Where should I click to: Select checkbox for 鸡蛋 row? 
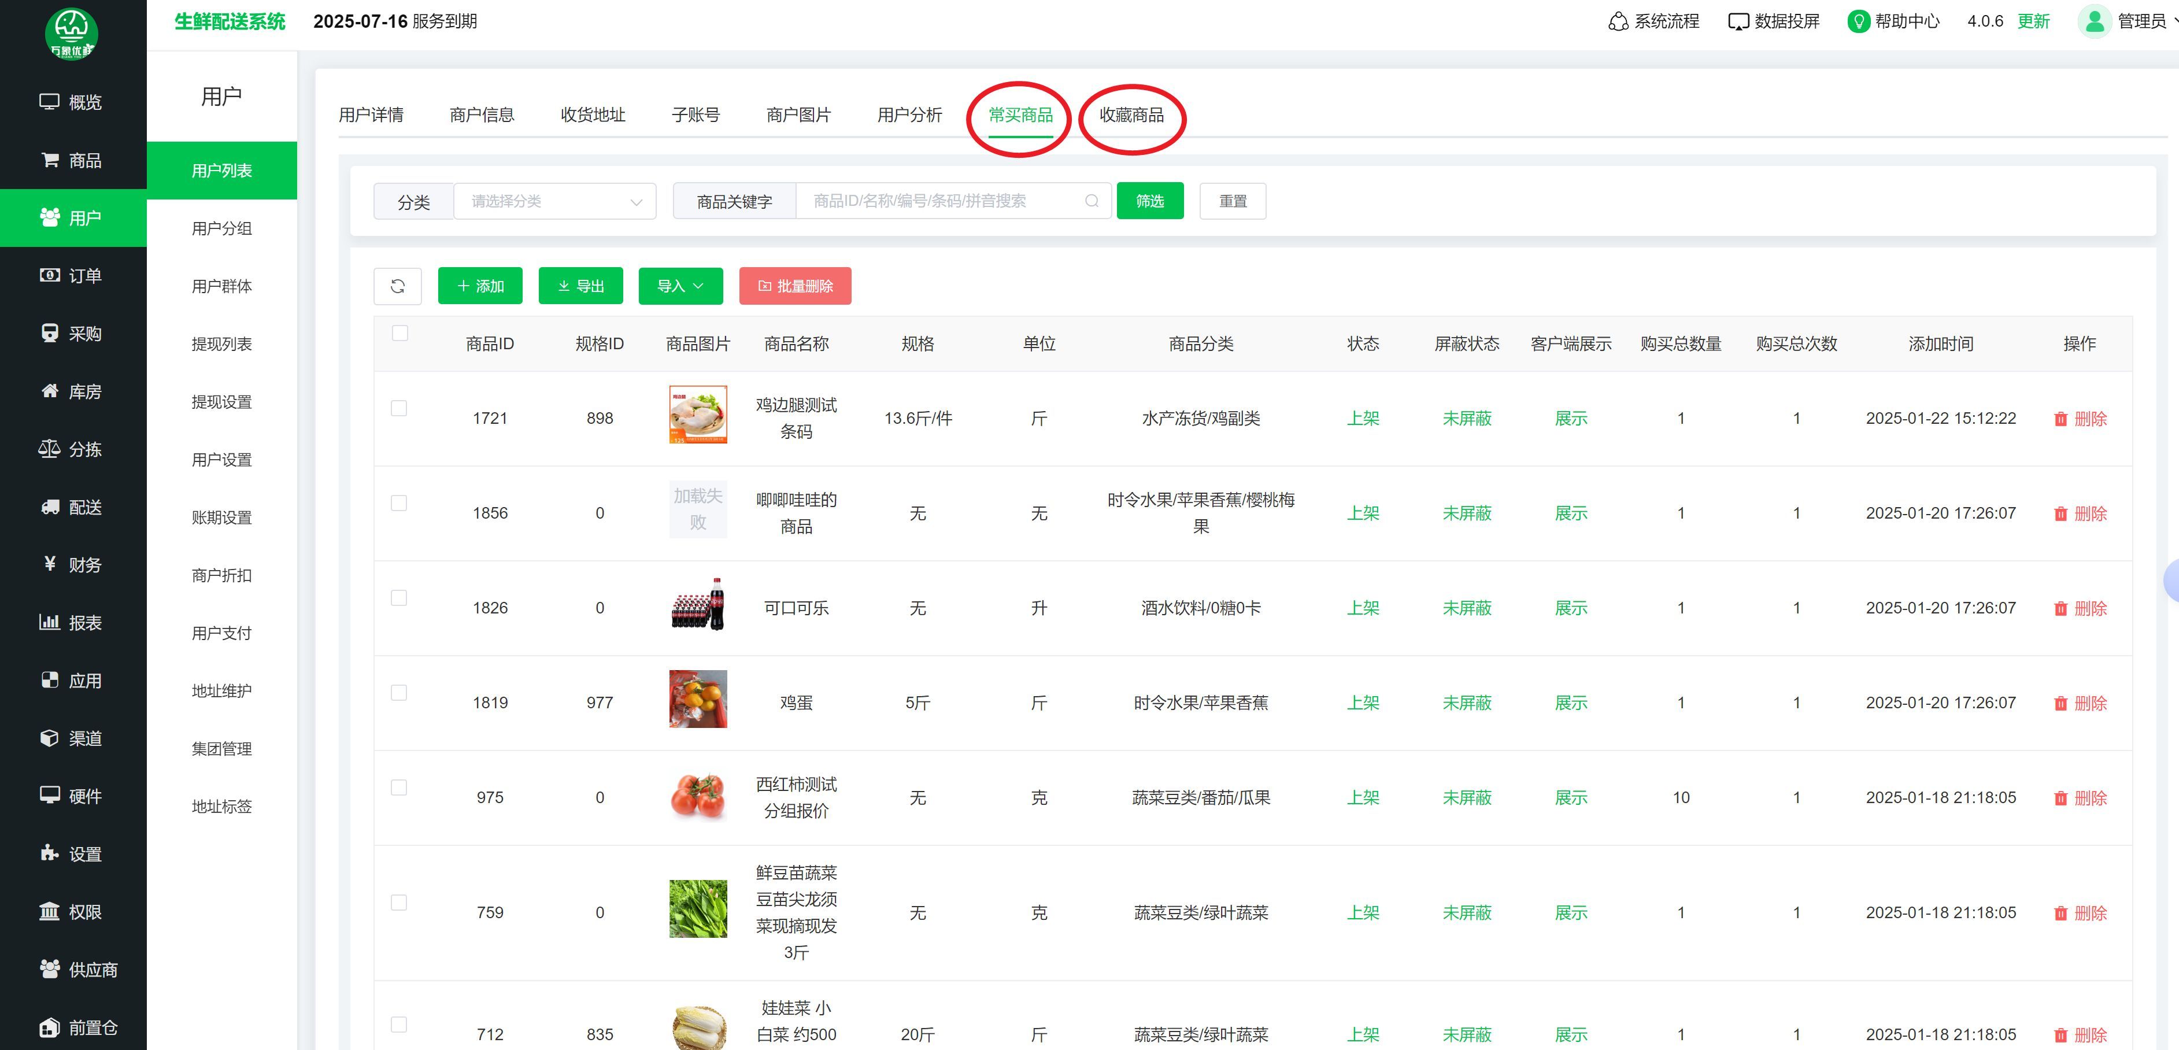pos(399,693)
